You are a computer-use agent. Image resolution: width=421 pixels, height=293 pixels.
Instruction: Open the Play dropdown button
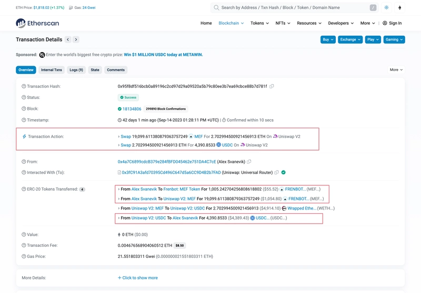click(373, 39)
